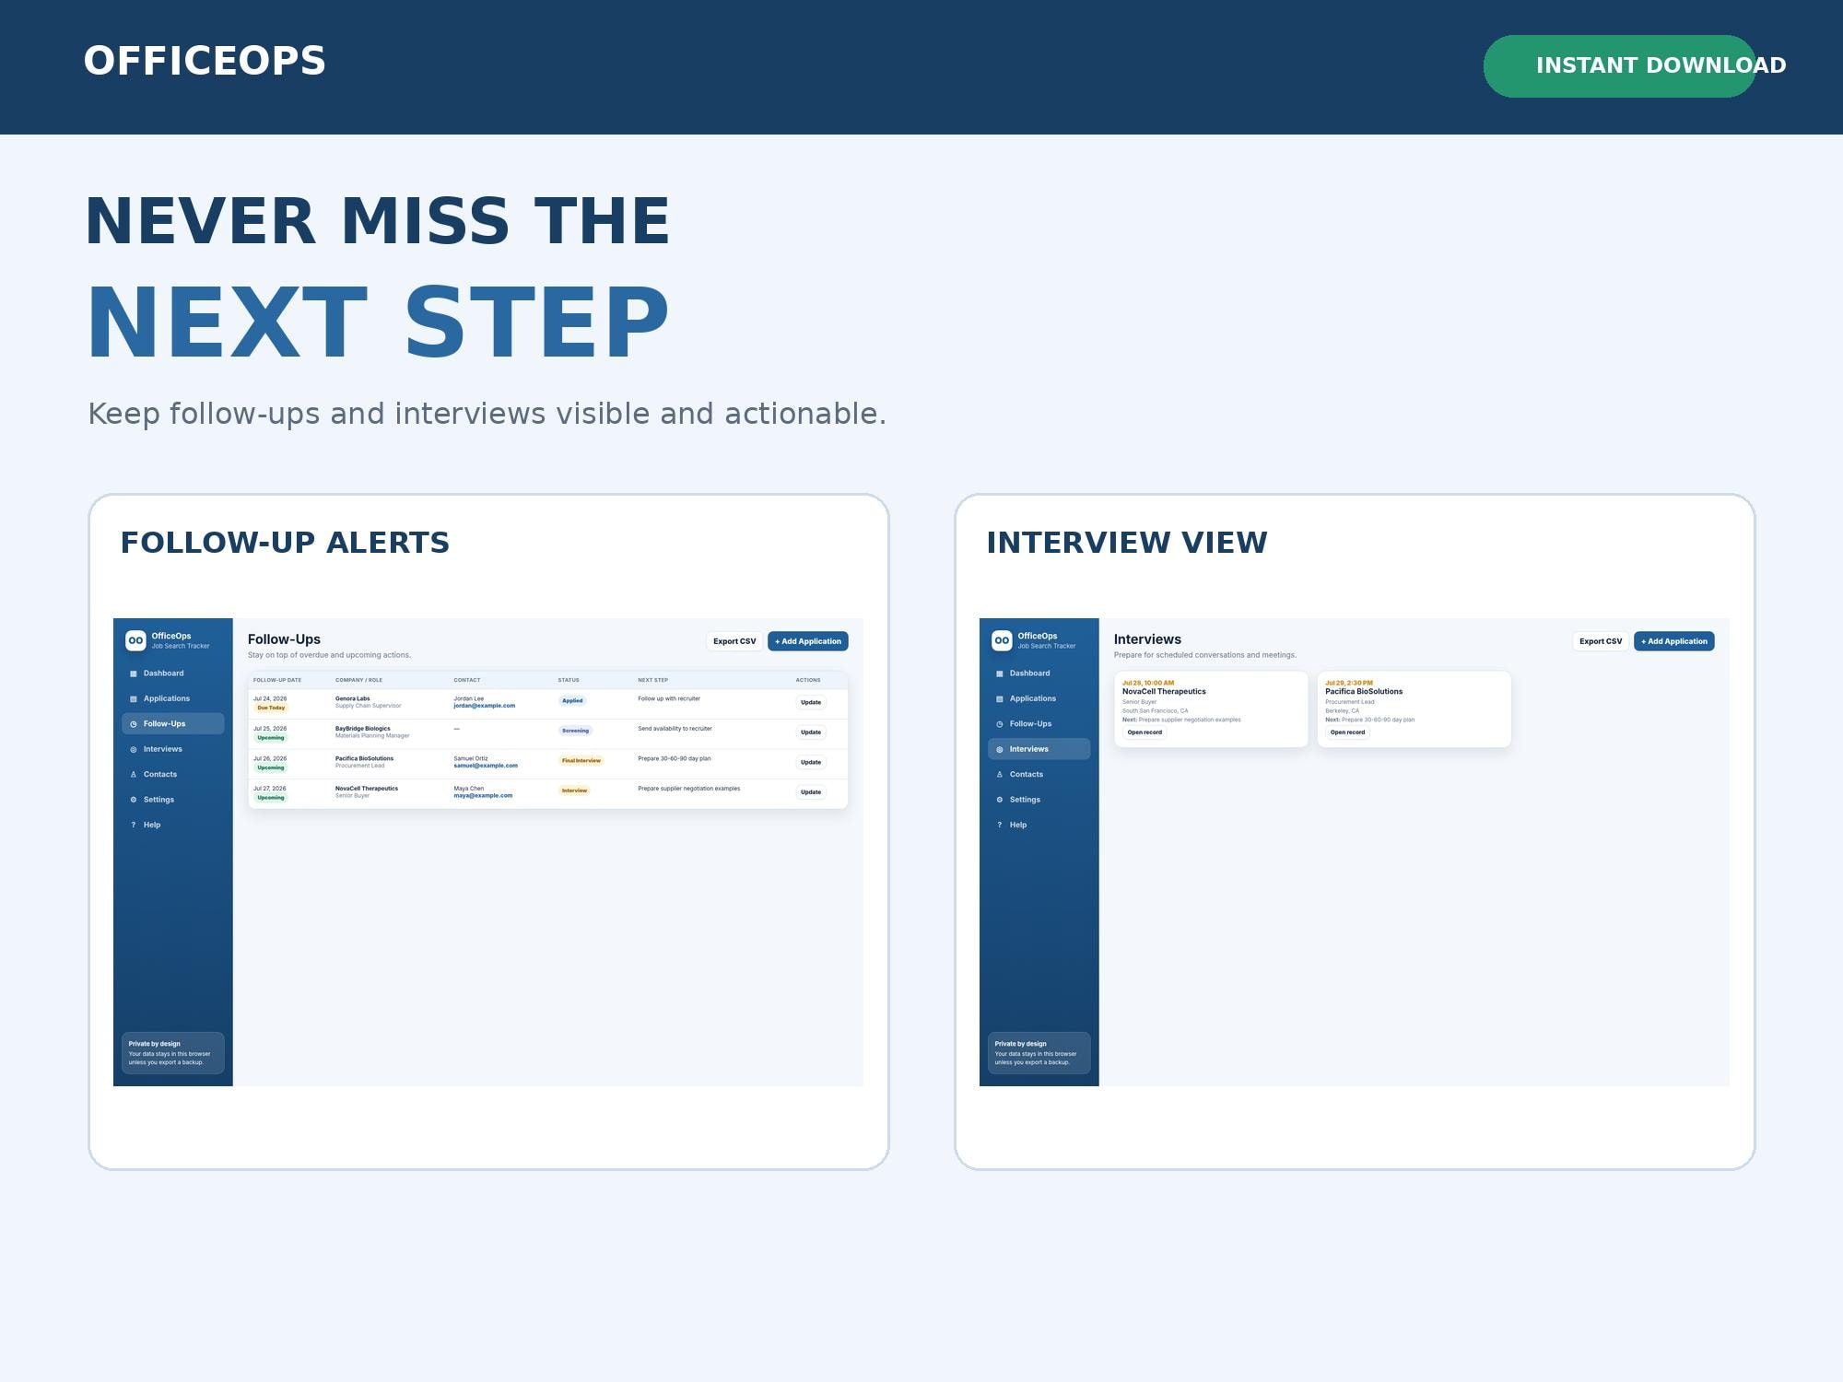The image size is (1843, 1382).
Task: Click Export CSV on Follow-Ups page
Action: pos(734,641)
